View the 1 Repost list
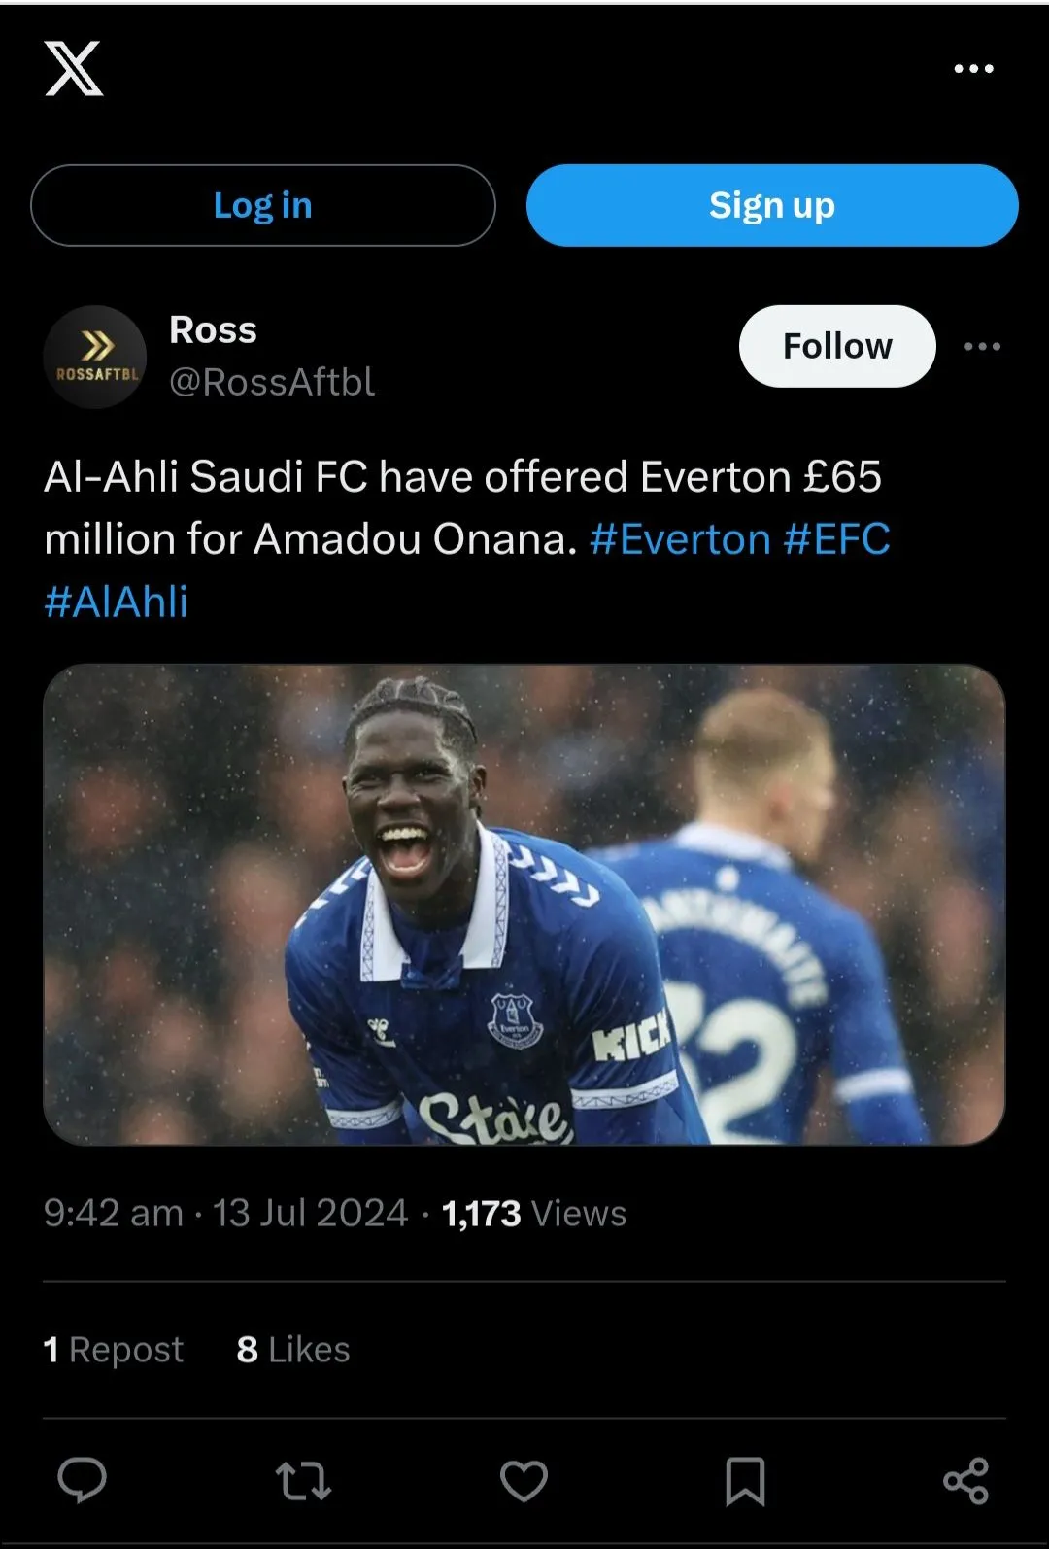Image resolution: width=1049 pixels, height=1549 pixels. tap(114, 1349)
